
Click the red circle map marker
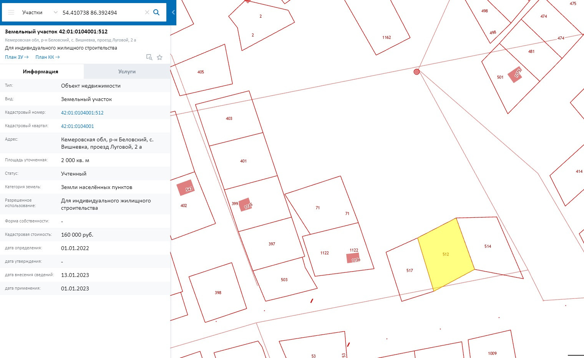tap(416, 72)
